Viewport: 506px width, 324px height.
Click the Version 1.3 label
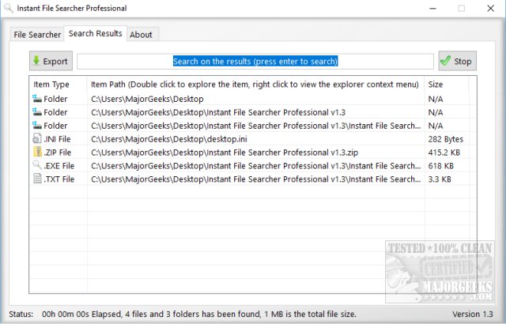(473, 314)
